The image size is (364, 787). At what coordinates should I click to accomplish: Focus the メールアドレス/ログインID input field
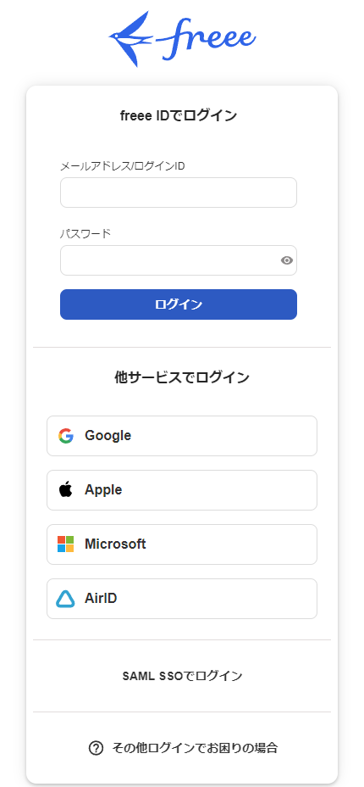179,193
